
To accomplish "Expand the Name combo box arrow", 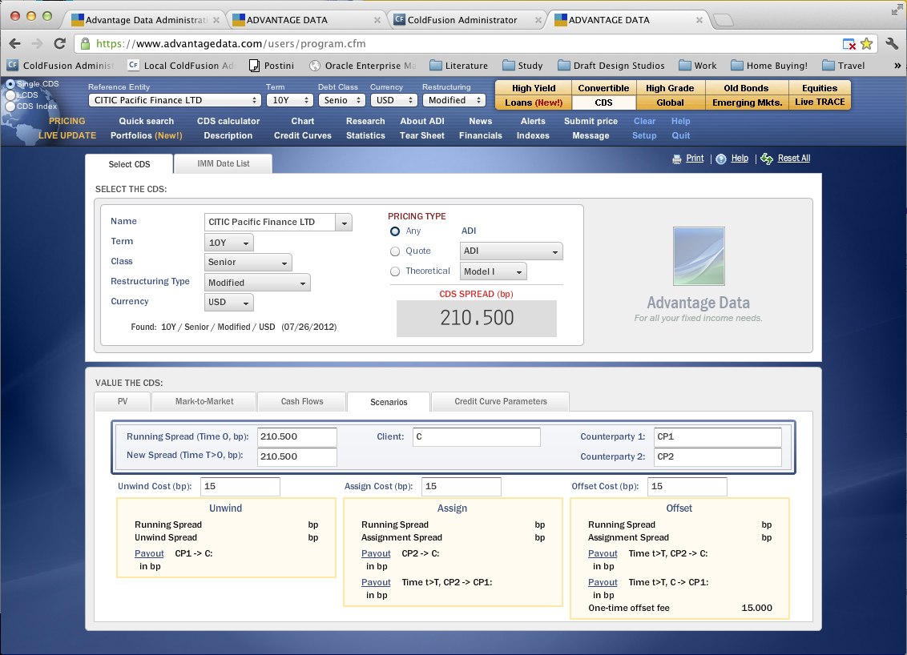I will click(345, 223).
